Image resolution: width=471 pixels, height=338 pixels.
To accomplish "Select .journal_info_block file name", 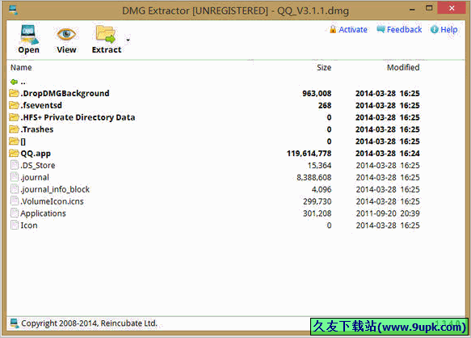I will coord(55,189).
